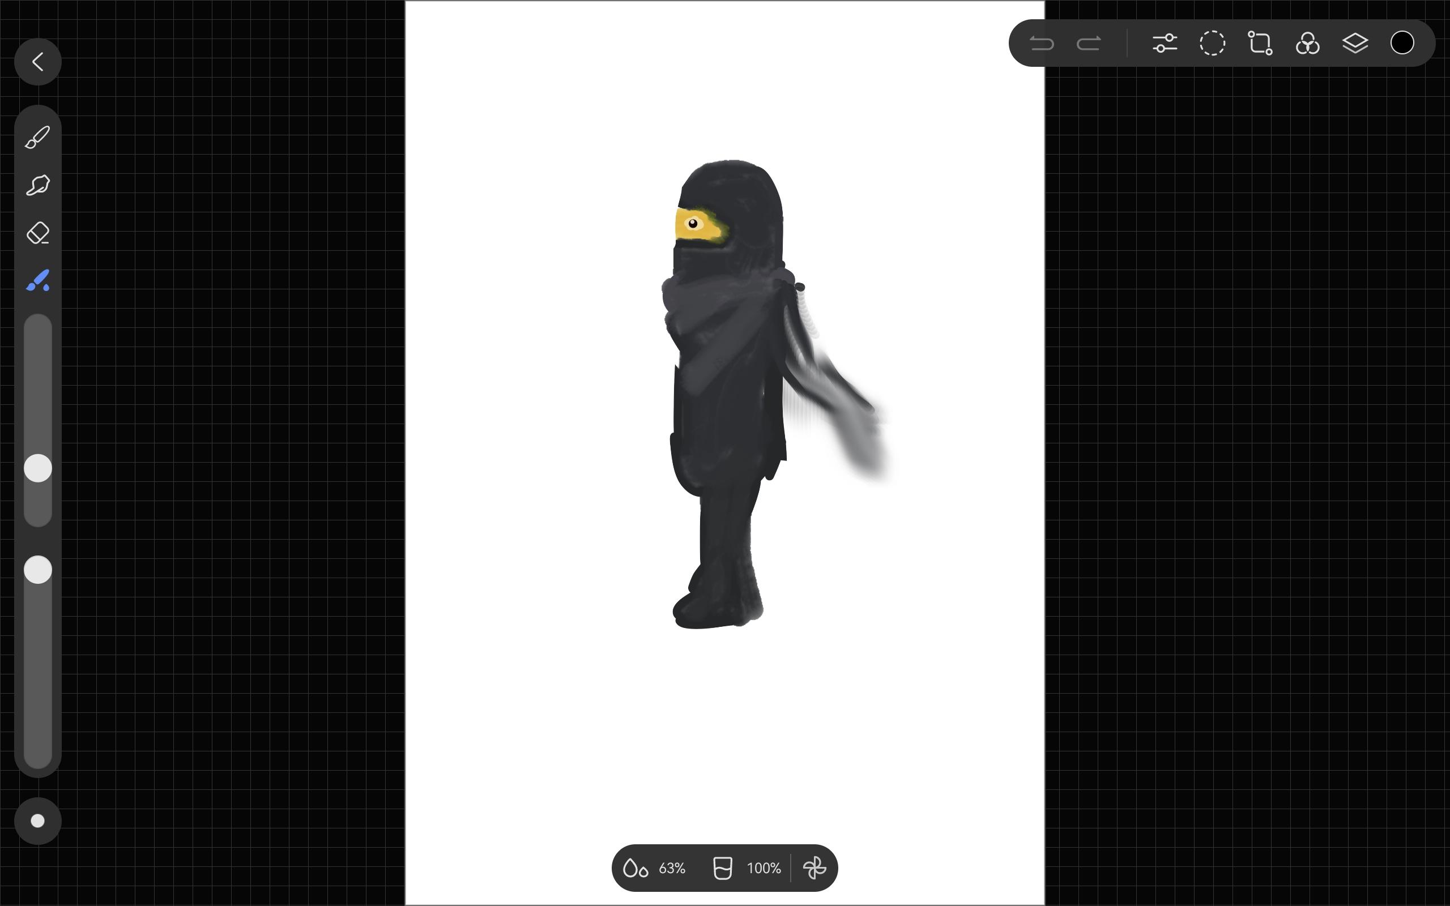Go back with the left arrow button
The image size is (1450, 906).
coord(38,62)
